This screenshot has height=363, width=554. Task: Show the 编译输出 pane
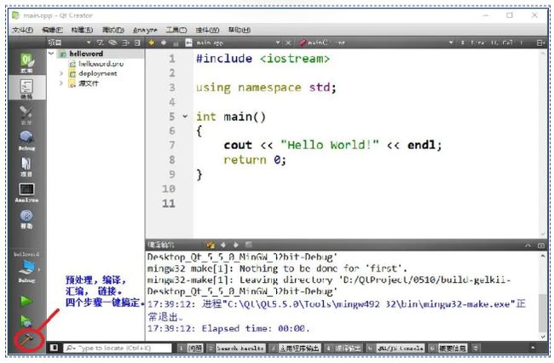click(343, 349)
